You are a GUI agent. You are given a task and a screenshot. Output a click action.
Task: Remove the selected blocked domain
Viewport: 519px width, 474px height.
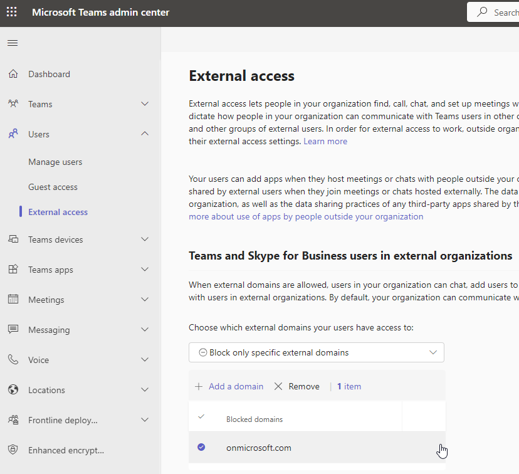297,386
